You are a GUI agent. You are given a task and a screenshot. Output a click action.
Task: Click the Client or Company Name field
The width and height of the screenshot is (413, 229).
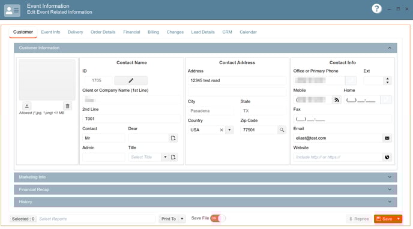point(131,100)
